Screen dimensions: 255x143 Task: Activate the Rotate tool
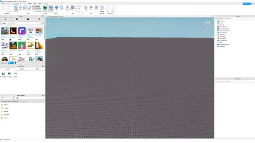[x=29, y=8]
